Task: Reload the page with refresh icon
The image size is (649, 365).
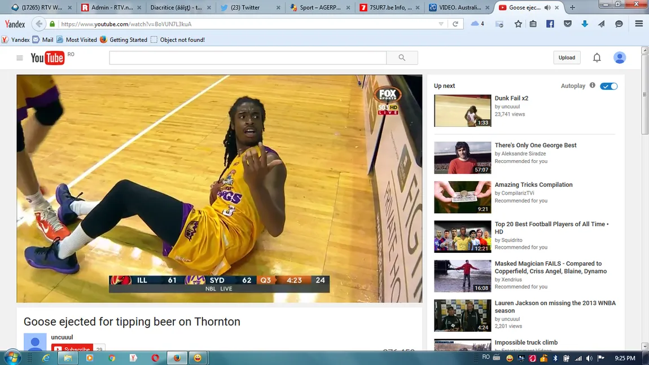Action: (455, 24)
